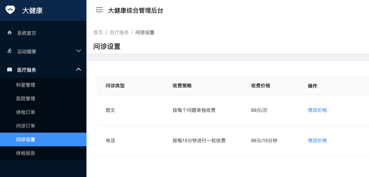Go to 医院管理 page
Screen dimensions: 369x177
26,99
